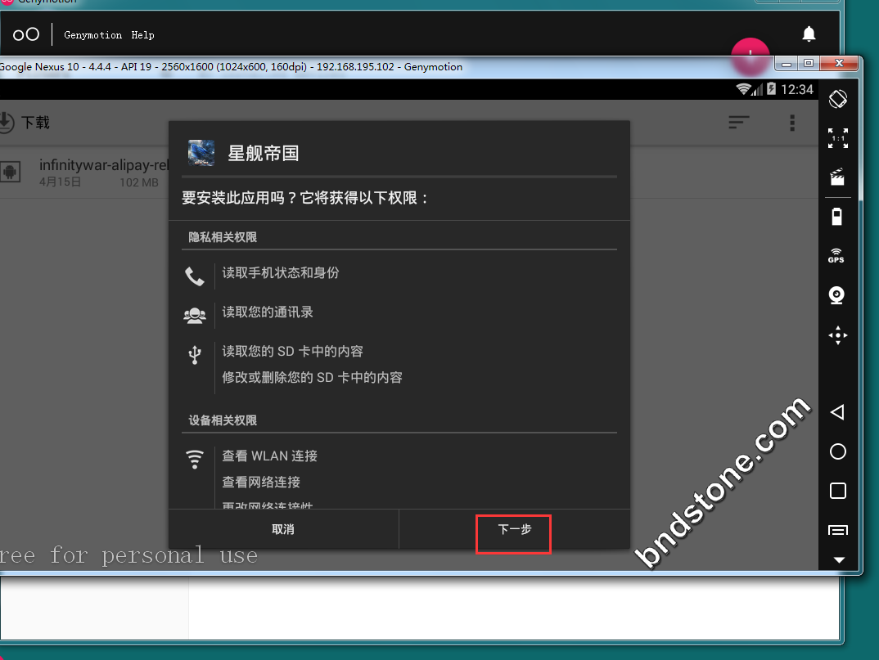The width and height of the screenshot is (879, 660).
Task: Open the remote control move icon
Action: [837, 335]
